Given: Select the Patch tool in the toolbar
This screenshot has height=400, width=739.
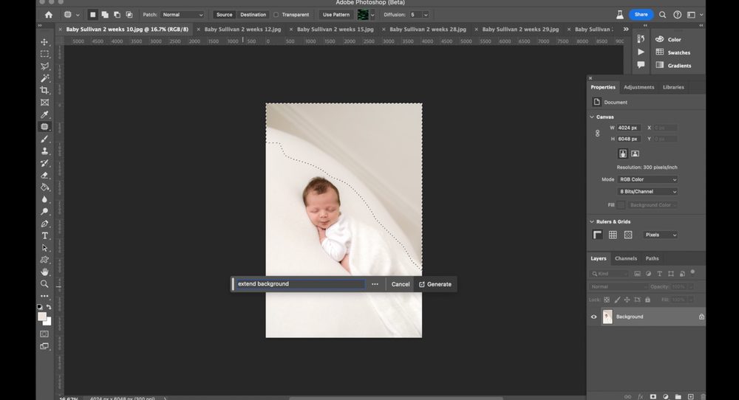Looking at the screenshot, I should coord(44,127).
